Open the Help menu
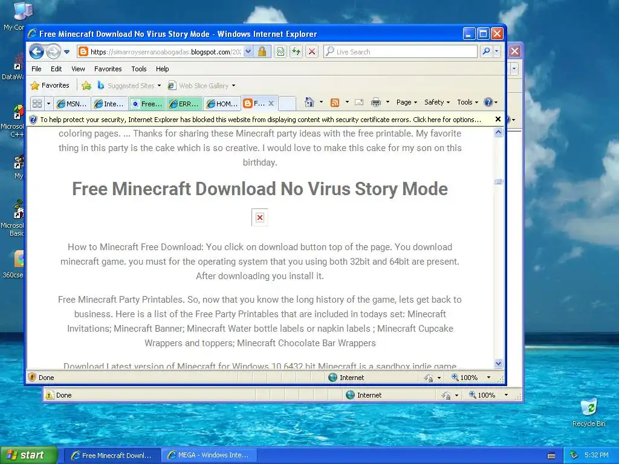 pos(162,69)
